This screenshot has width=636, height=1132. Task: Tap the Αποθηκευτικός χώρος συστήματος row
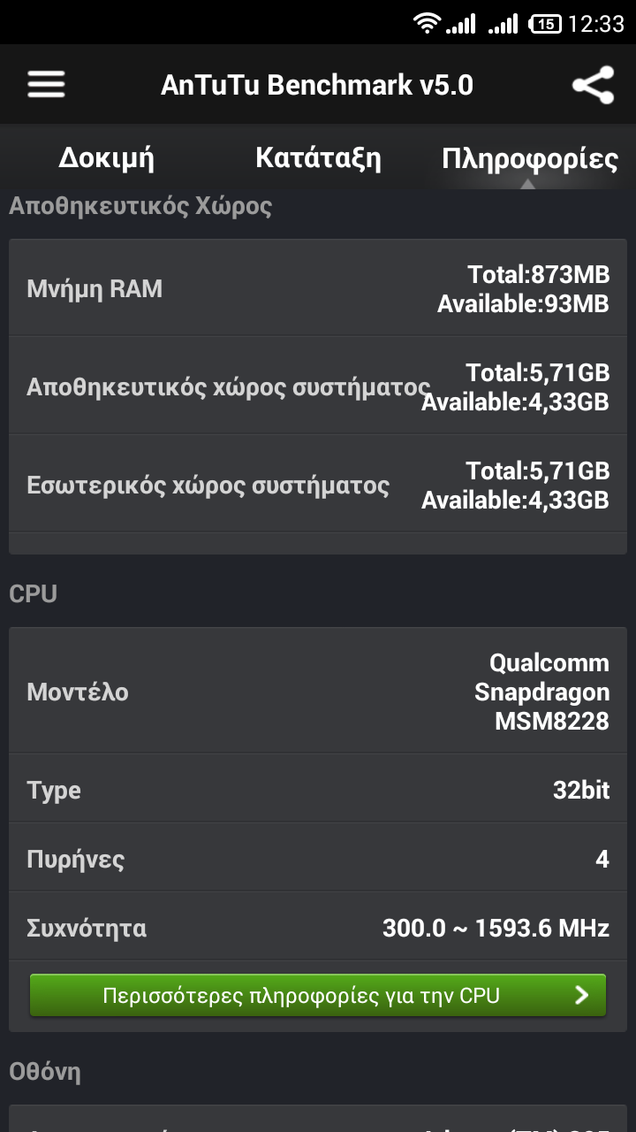tap(318, 386)
